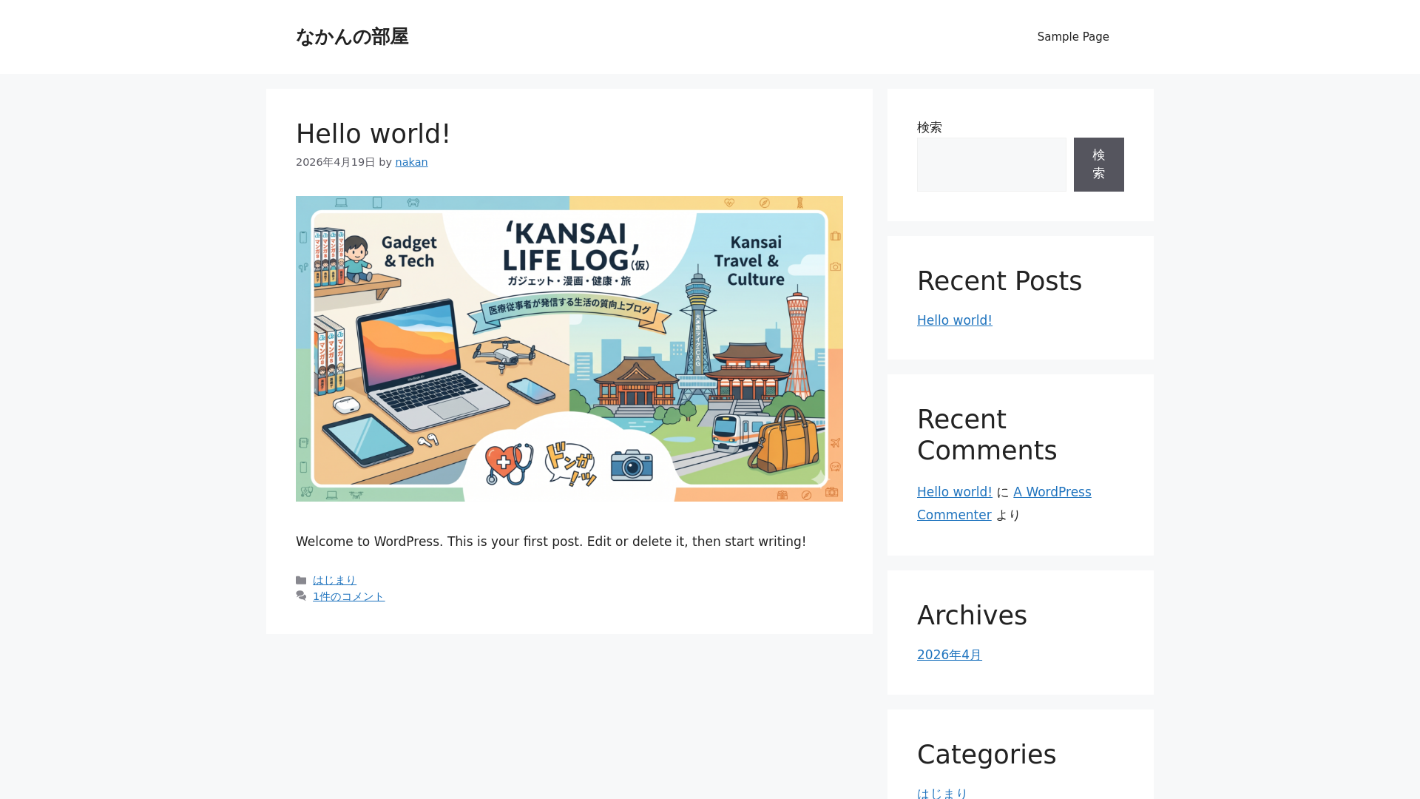Open the 1件のコメント comments link
1420x799 pixels.
(348, 596)
